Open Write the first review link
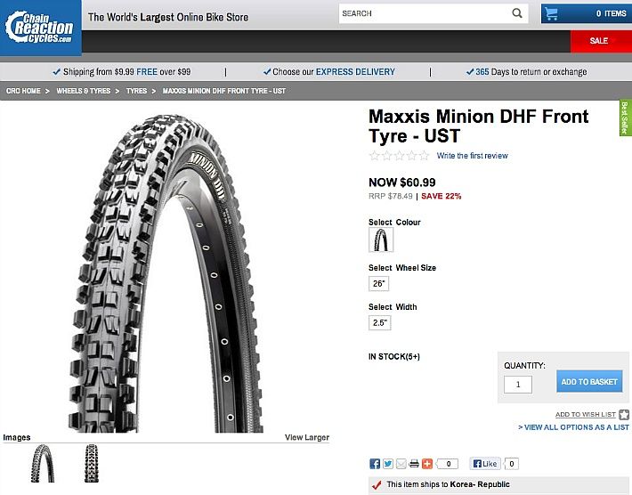Image resolution: width=632 pixels, height=495 pixels. (473, 156)
